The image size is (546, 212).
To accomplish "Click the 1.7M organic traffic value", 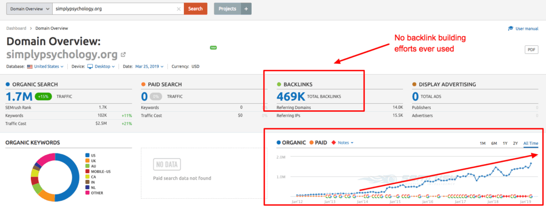I will (x=19, y=96).
